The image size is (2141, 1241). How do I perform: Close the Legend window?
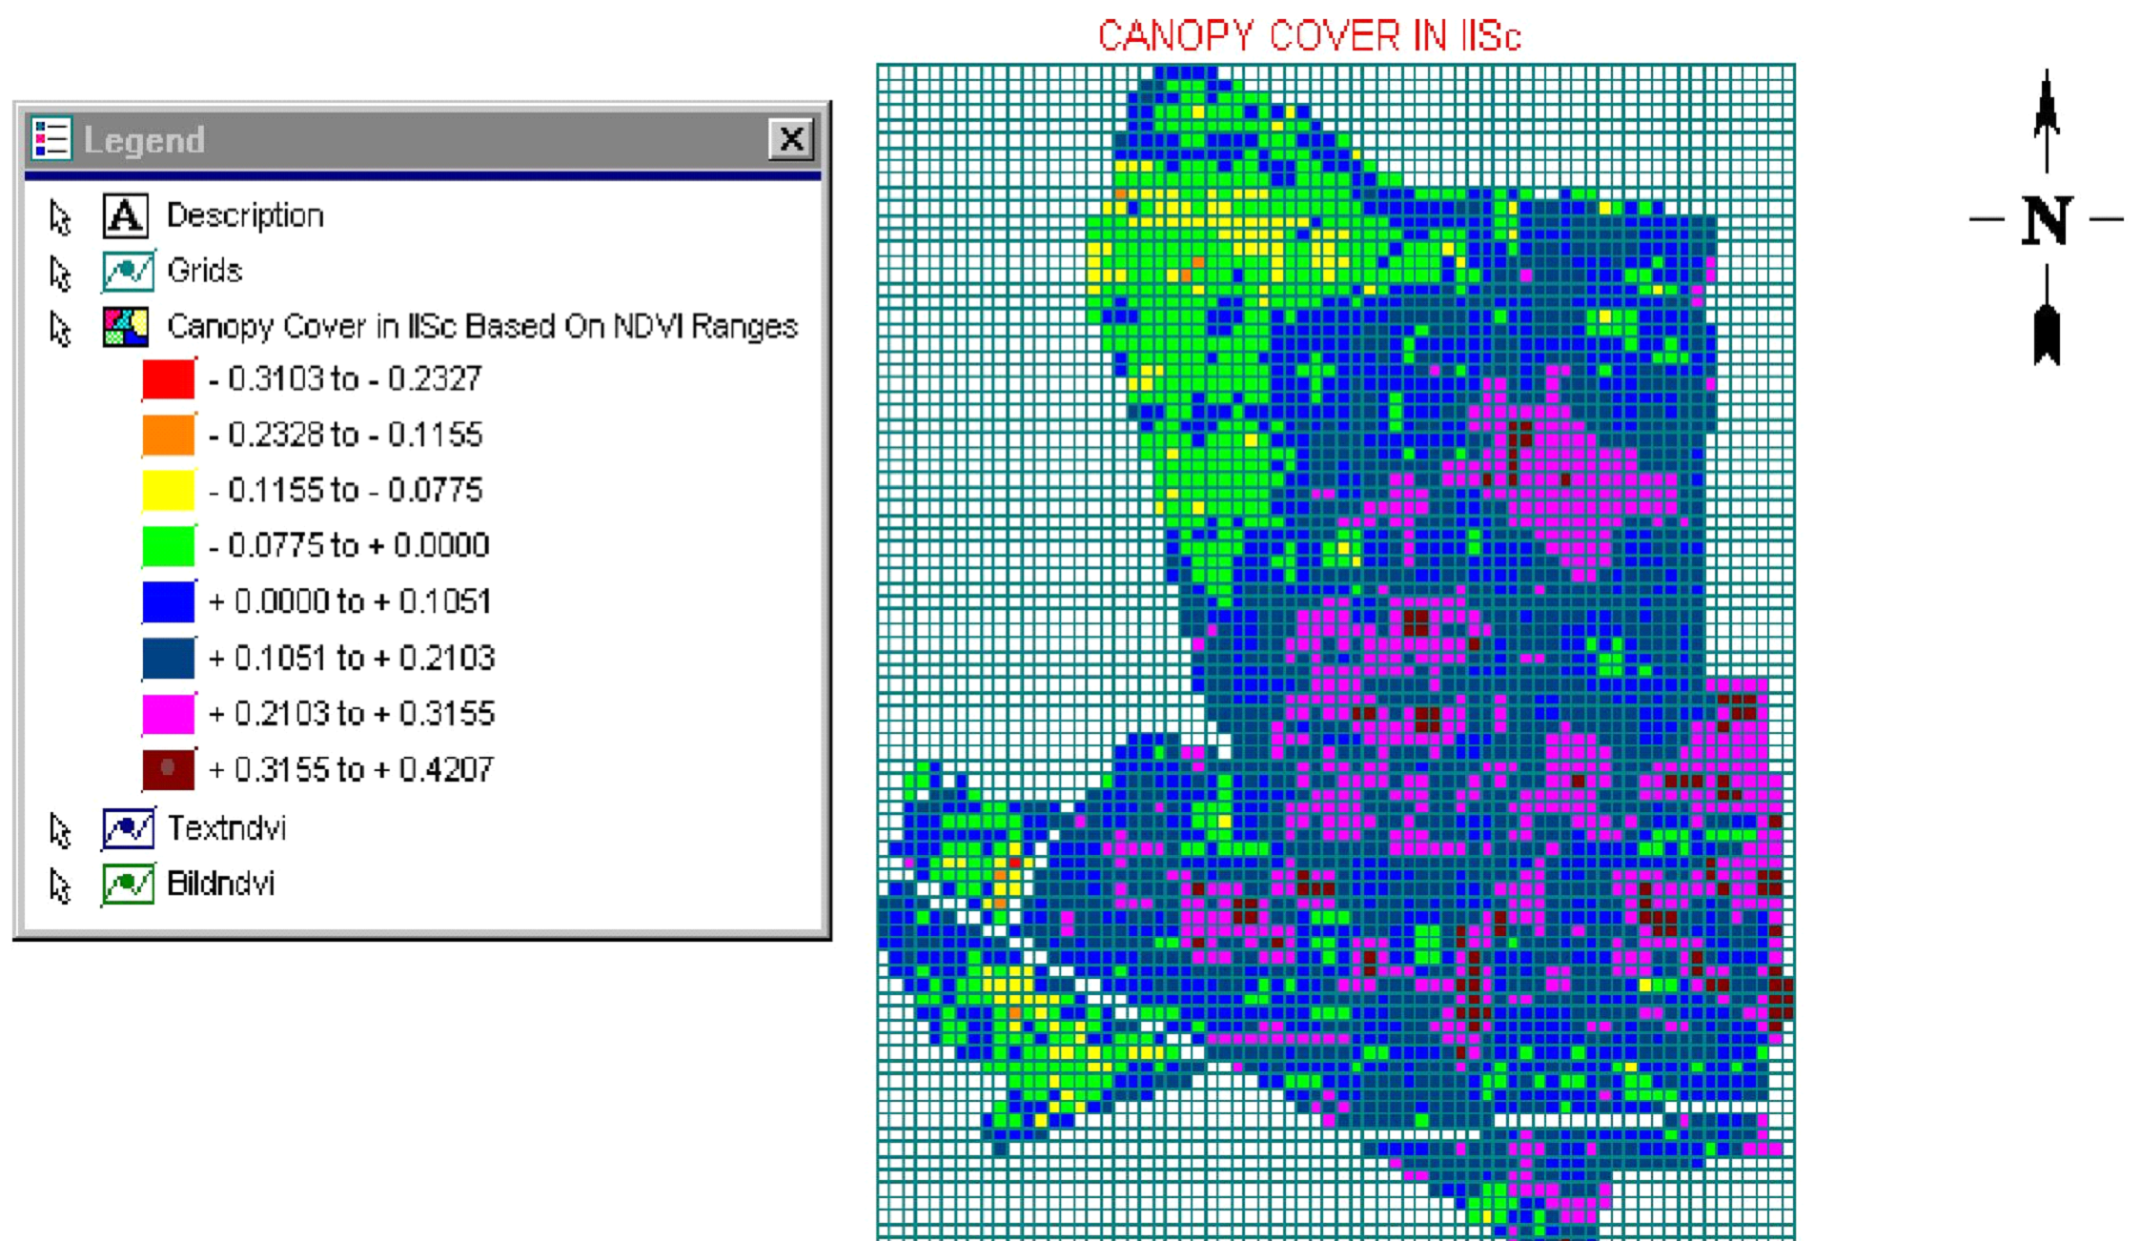tap(791, 139)
